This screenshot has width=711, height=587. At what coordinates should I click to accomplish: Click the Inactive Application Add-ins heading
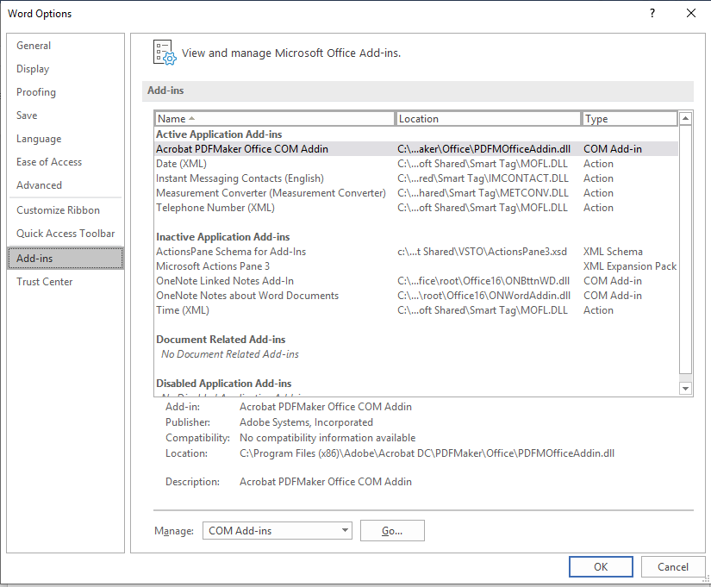coord(222,237)
